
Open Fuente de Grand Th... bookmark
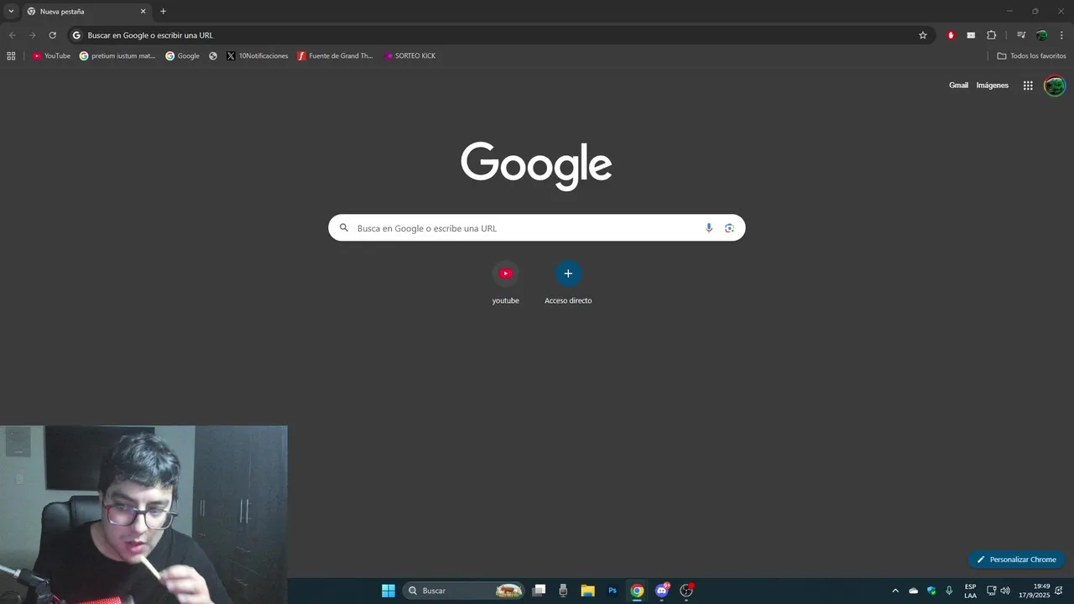(x=336, y=56)
